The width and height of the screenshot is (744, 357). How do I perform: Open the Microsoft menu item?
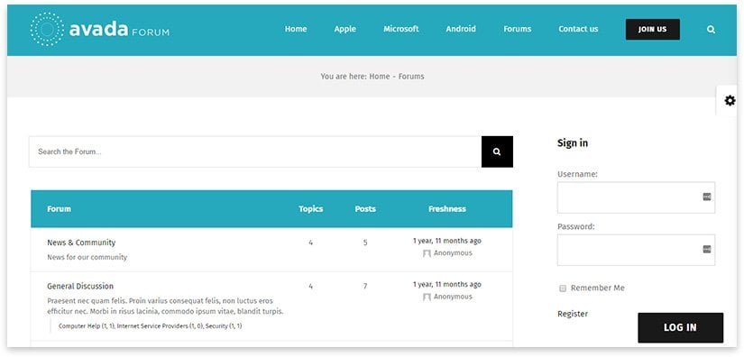point(401,29)
